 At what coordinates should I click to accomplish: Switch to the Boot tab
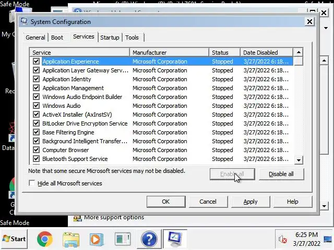click(57, 37)
